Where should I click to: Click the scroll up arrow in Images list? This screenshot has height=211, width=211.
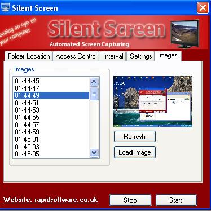click(94, 82)
